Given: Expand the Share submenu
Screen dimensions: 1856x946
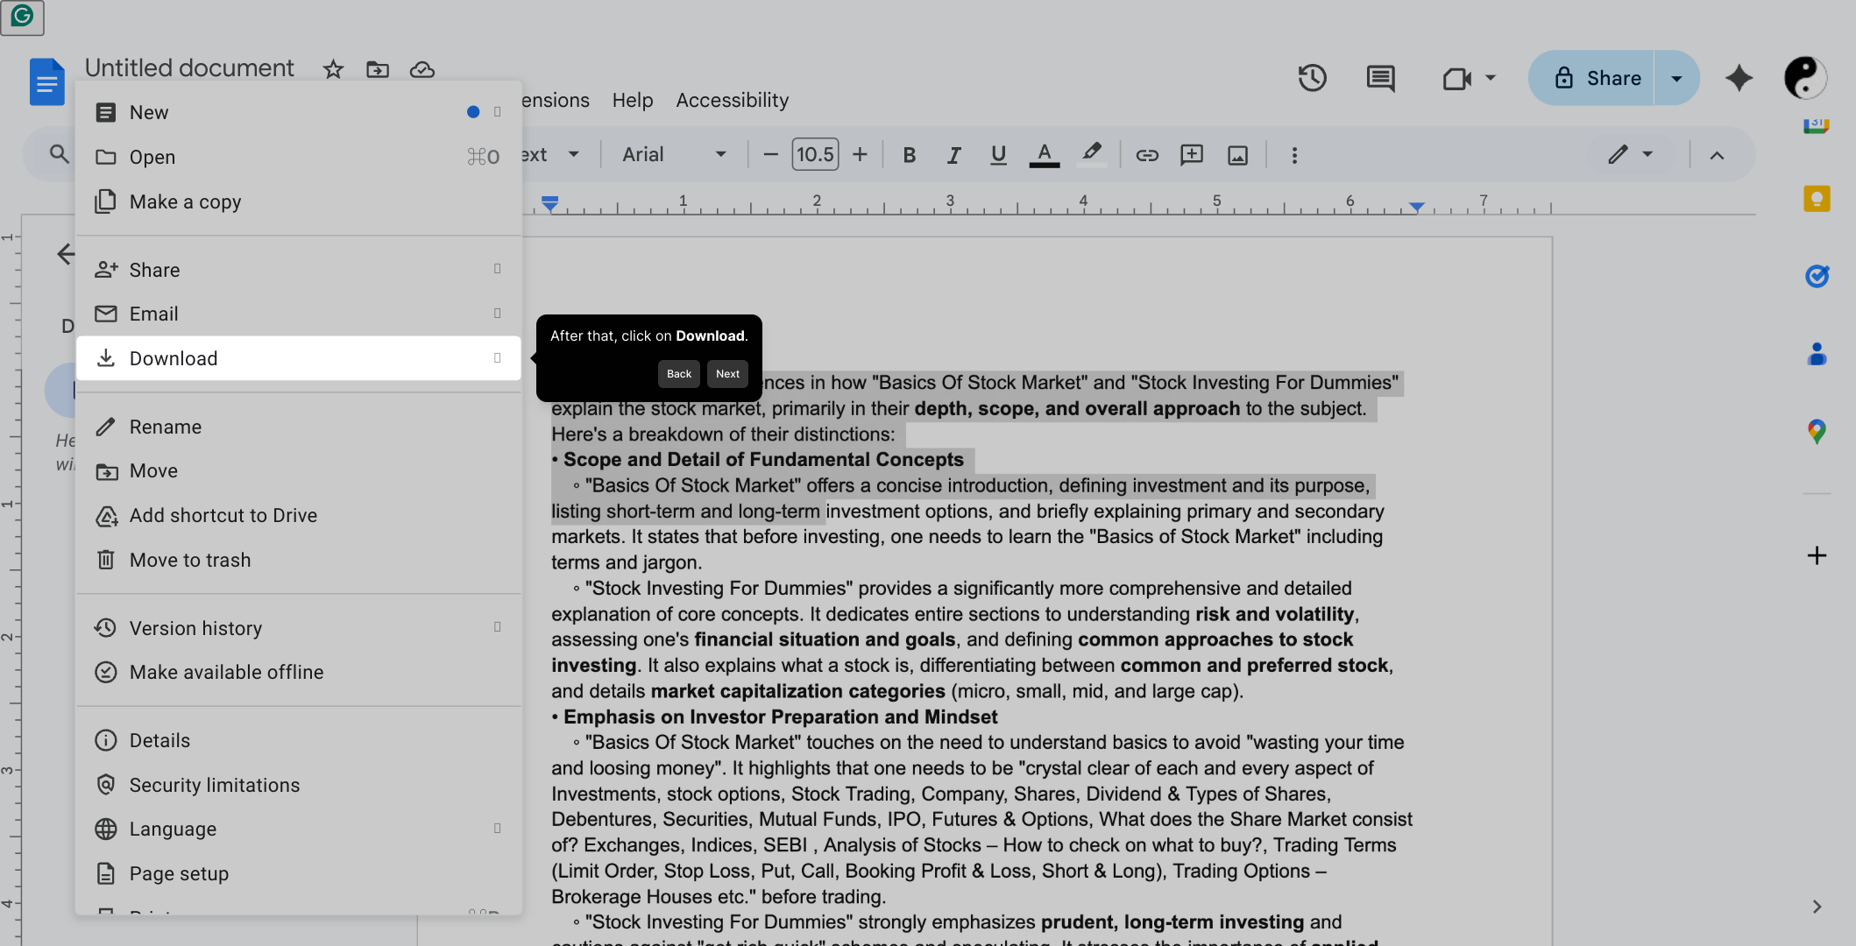Looking at the screenshot, I should (x=298, y=270).
